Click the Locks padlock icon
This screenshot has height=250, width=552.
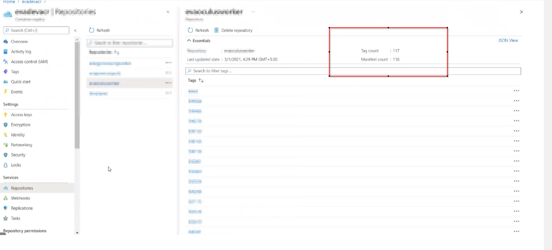[6, 165]
